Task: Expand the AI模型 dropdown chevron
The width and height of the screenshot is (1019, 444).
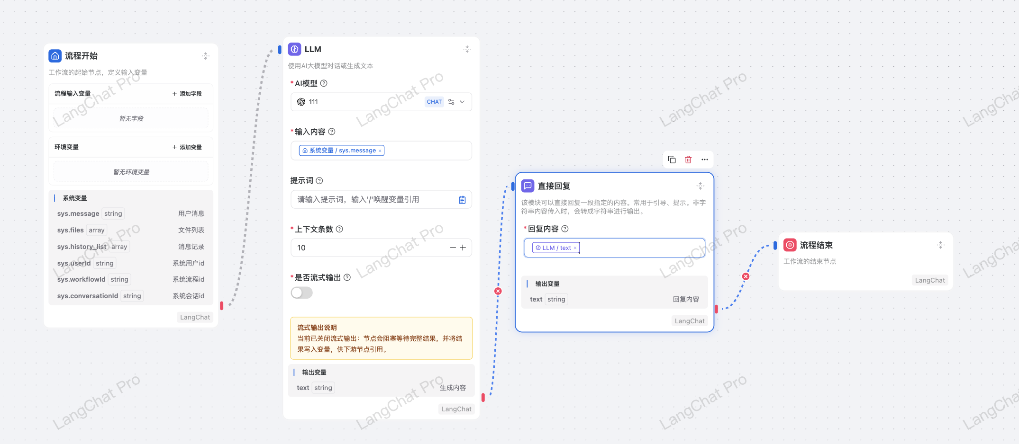Action: (x=463, y=102)
